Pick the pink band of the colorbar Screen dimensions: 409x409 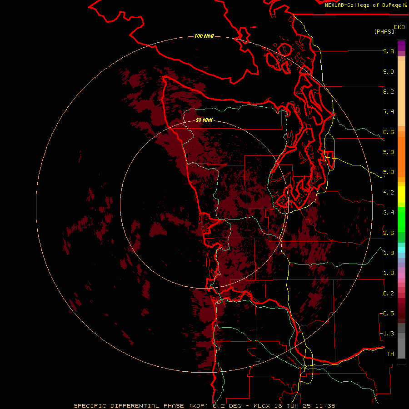pos(401,275)
